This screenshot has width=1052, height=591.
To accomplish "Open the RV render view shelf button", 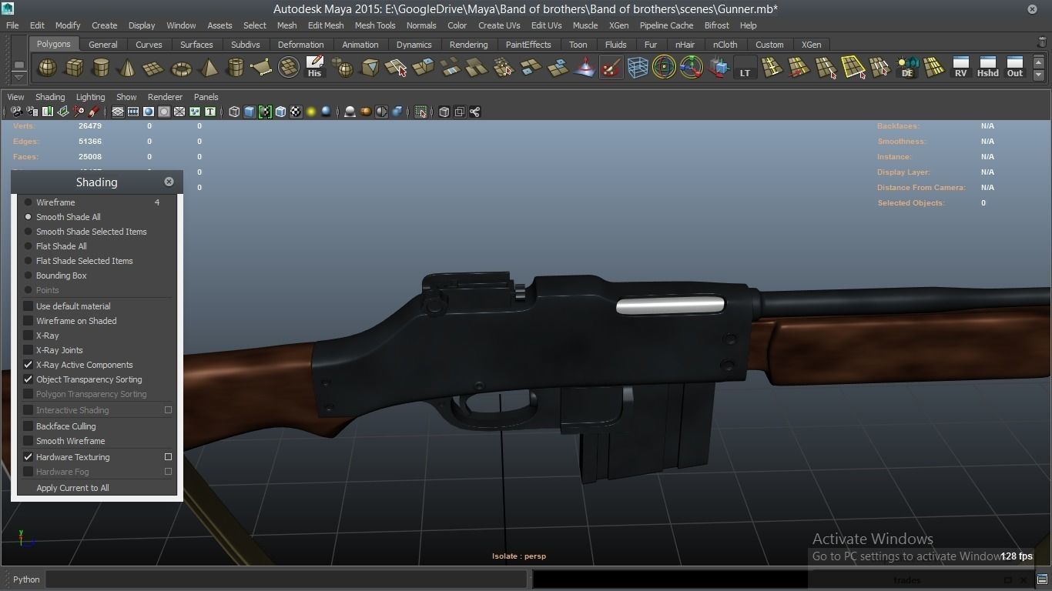I will [x=960, y=68].
